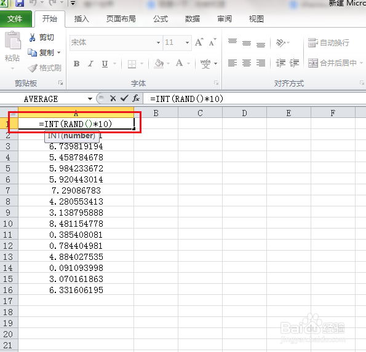Viewport: 366px width, 352px height.
Task: Open the borders dropdown arrow
Action: [x=141, y=63]
